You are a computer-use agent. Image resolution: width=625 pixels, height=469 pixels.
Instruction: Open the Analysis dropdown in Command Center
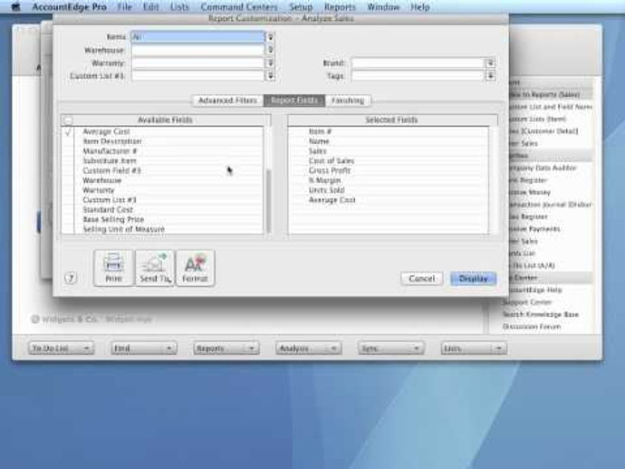pos(308,349)
